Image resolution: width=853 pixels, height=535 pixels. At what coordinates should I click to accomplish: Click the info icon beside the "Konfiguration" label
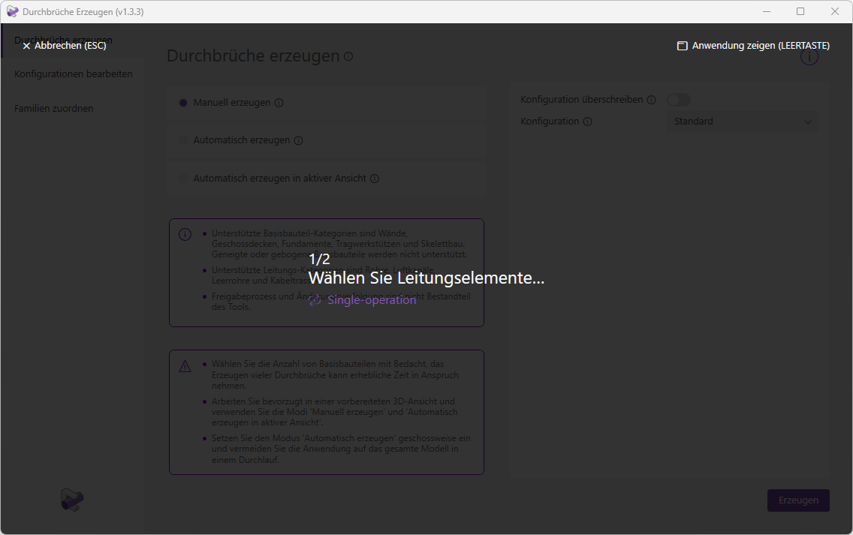[x=586, y=121]
